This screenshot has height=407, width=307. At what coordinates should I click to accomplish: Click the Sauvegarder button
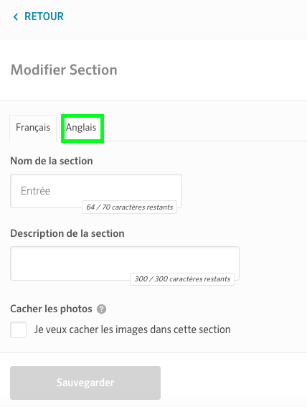(x=85, y=383)
